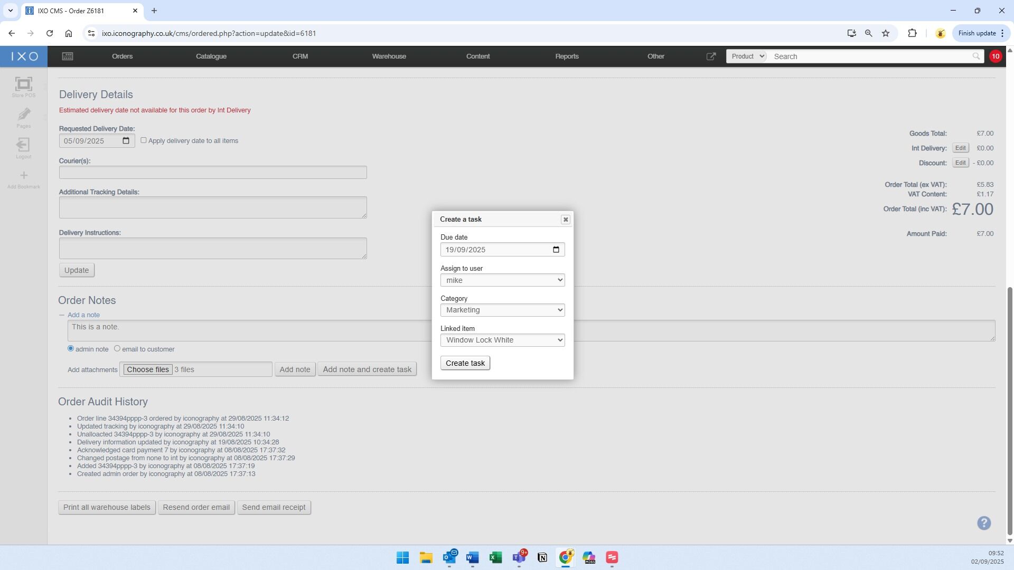Open the Linked item dropdown
The height and width of the screenshot is (570, 1014).
click(x=502, y=340)
